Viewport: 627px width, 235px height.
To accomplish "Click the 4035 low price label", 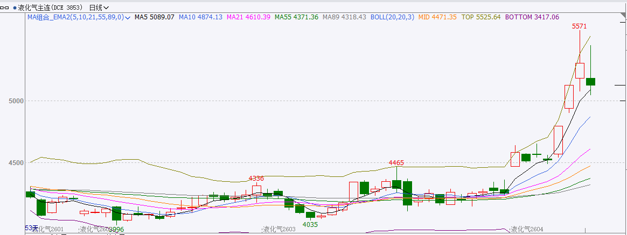I will pos(310,224).
